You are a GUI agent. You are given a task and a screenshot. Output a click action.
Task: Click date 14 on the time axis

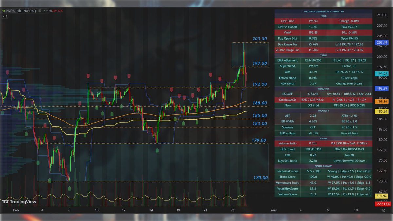[150, 210]
